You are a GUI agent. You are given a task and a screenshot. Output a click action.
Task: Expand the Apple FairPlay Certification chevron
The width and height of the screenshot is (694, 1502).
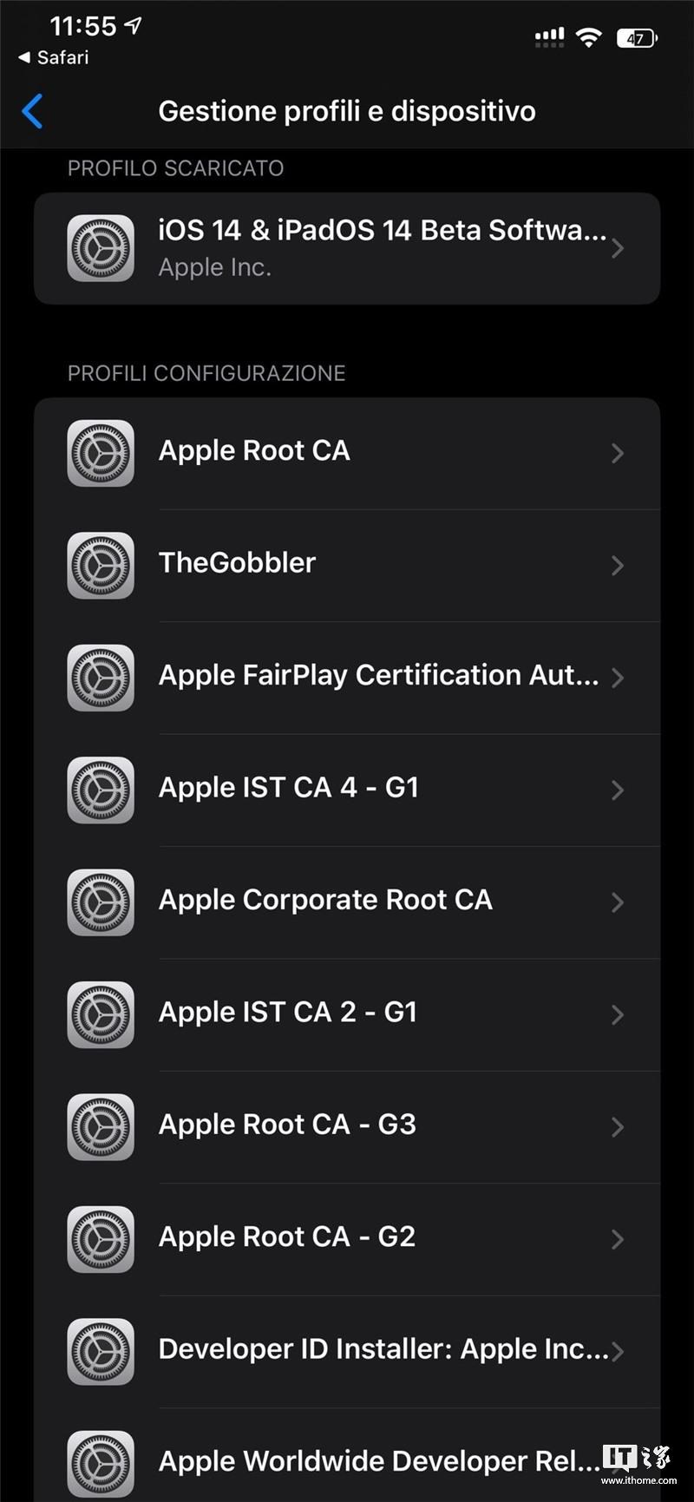click(x=618, y=678)
